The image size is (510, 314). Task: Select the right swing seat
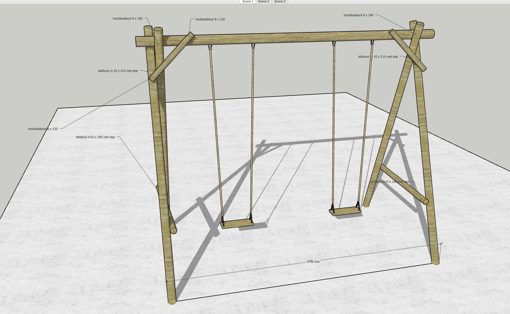tap(345, 211)
